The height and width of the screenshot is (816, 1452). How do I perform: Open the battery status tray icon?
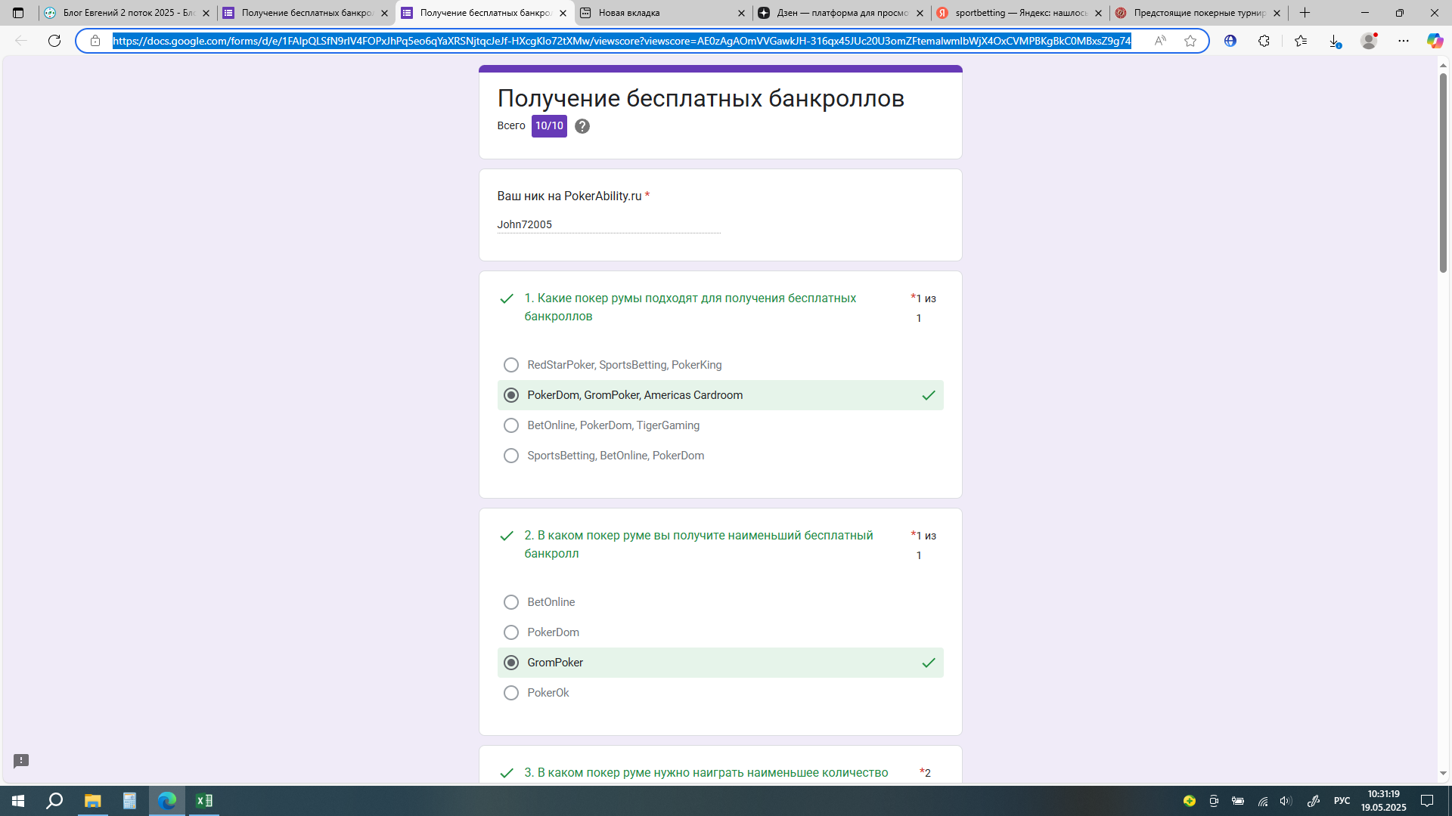[x=1238, y=801]
